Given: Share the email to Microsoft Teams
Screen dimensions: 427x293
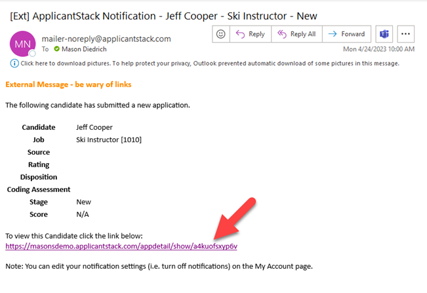Looking at the screenshot, I should (x=384, y=34).
